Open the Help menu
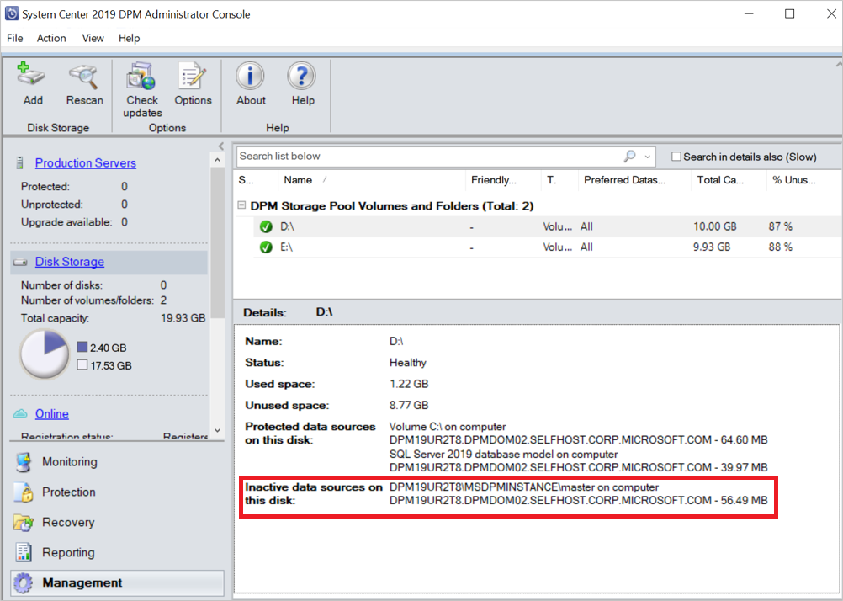 129,38
